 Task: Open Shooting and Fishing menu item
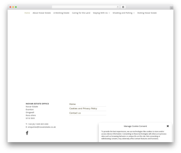click(122, 13)
